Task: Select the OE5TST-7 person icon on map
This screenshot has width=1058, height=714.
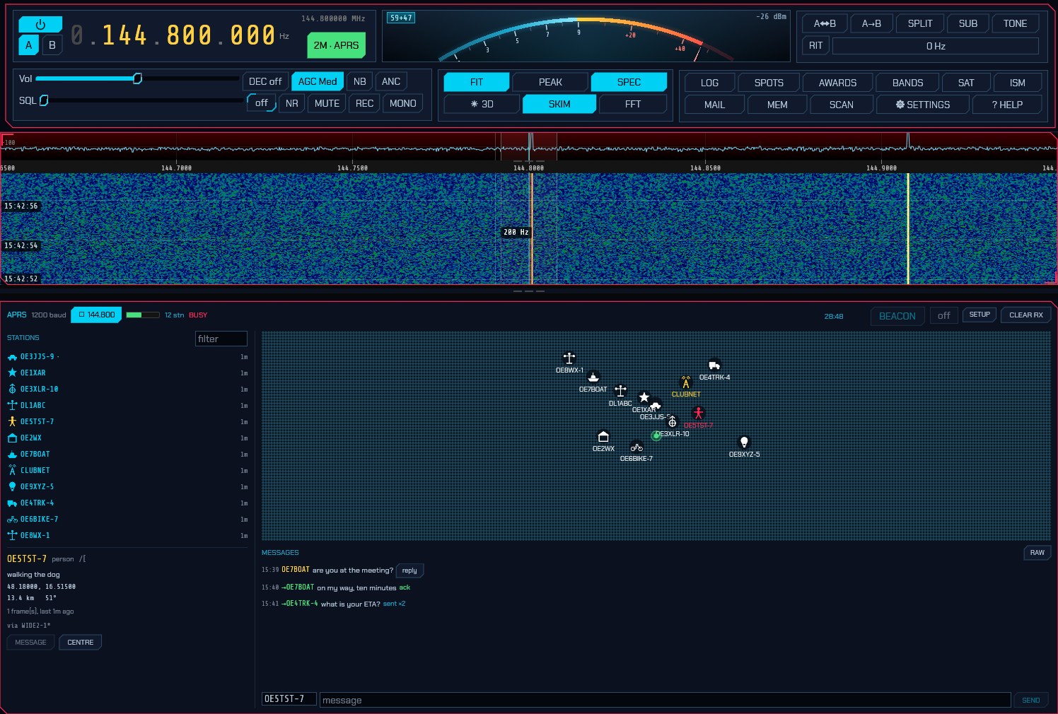Action: click(x=698, y=414)
